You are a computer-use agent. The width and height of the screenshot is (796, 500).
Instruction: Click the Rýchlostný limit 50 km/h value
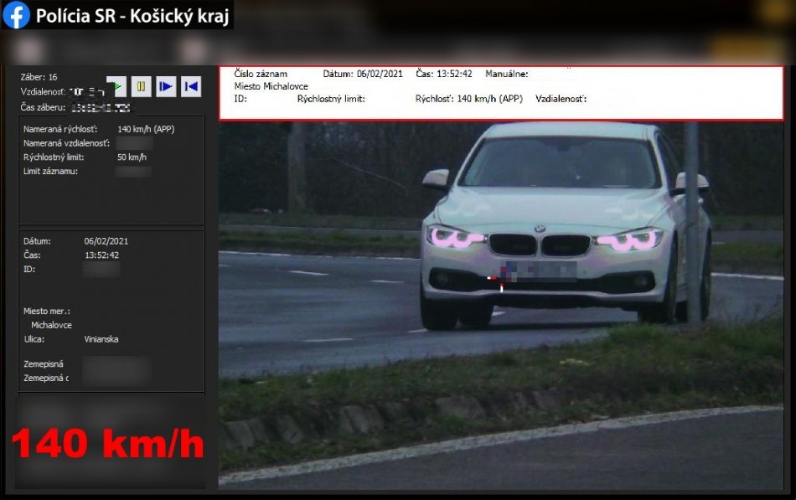(132, 157)
